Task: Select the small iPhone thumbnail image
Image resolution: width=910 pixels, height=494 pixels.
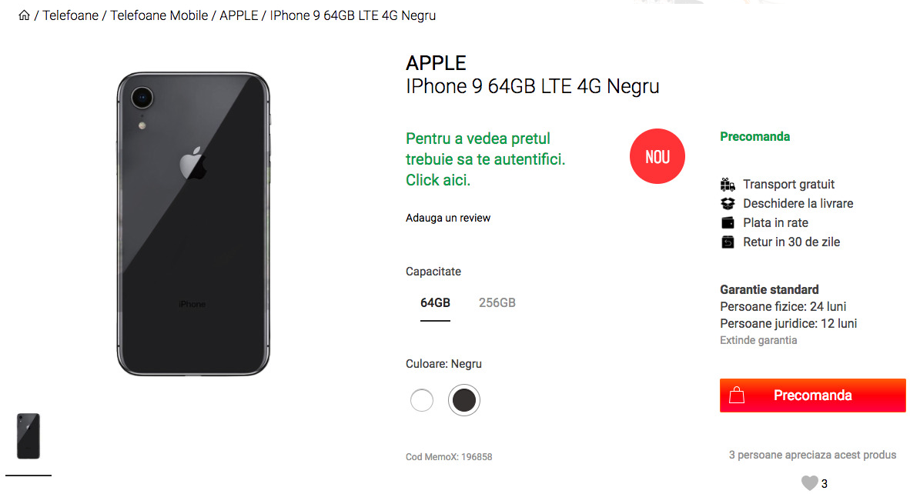Action: click(x=28, y=436)
